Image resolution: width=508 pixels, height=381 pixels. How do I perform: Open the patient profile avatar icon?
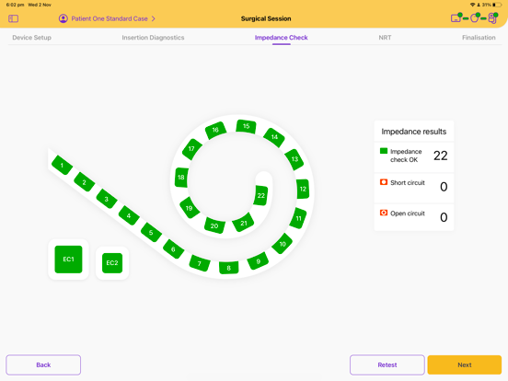[63, 18]
